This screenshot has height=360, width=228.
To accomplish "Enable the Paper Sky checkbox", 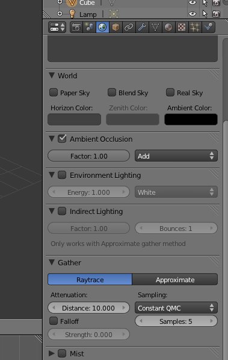I will click(54, 92).
